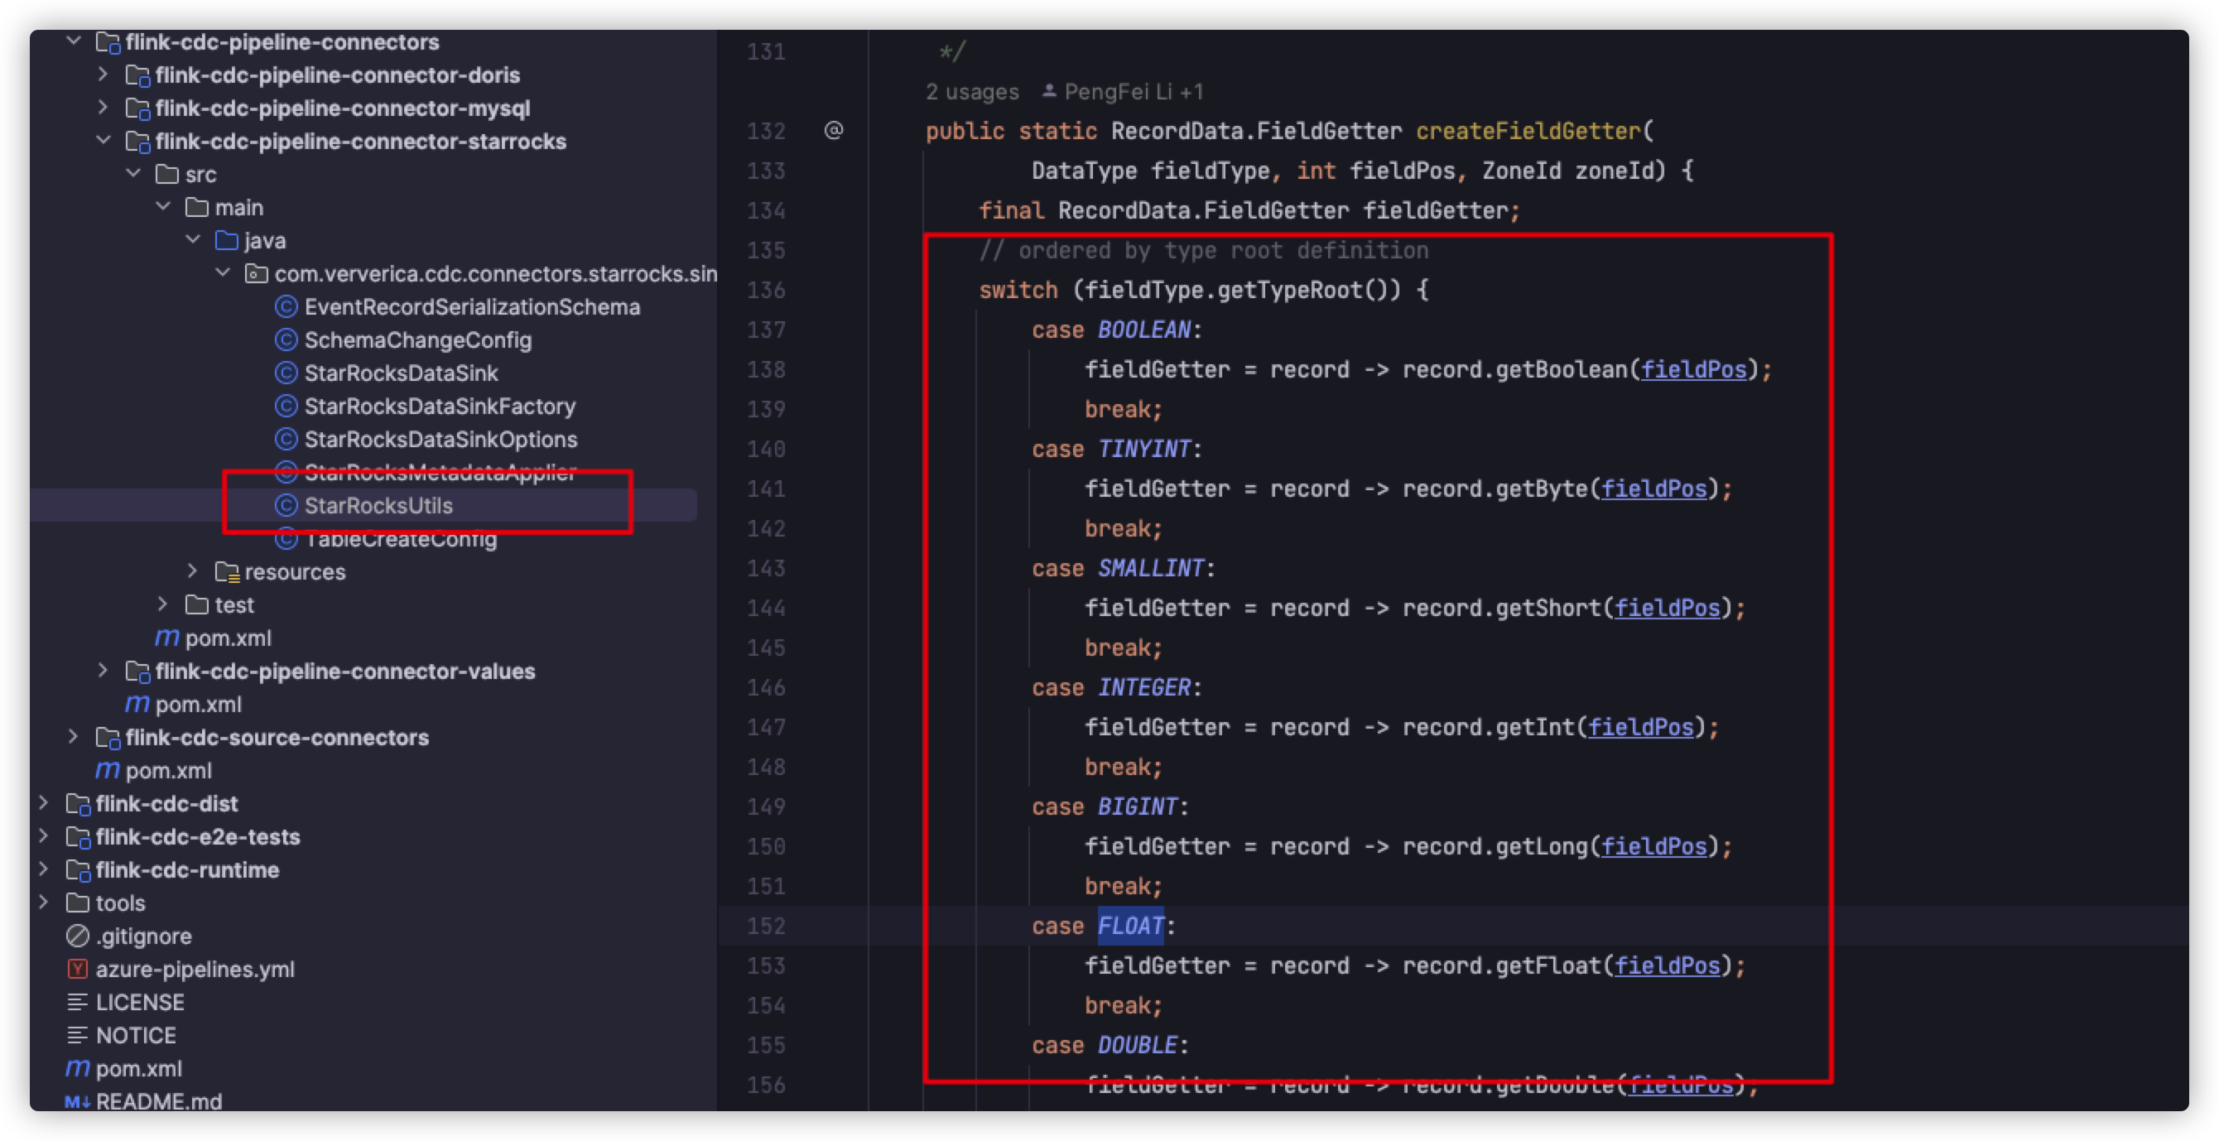Expand the tools folder chevron
2219x1141 pixels.
pos(43,903)
